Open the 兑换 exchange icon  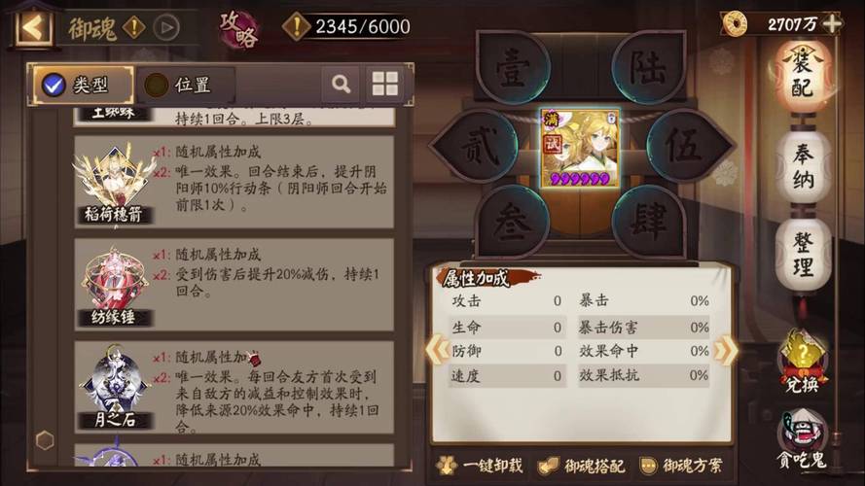pos(802,361)
